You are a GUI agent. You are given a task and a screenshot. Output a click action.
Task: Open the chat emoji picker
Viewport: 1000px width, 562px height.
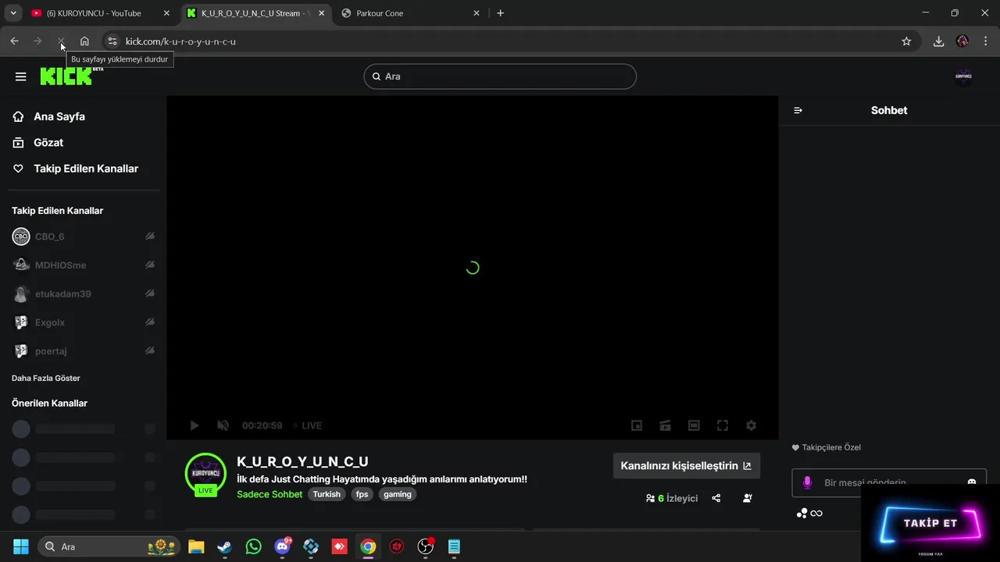click(972, 482)
